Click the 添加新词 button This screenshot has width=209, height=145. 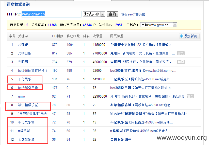click(x=189, y=36)
